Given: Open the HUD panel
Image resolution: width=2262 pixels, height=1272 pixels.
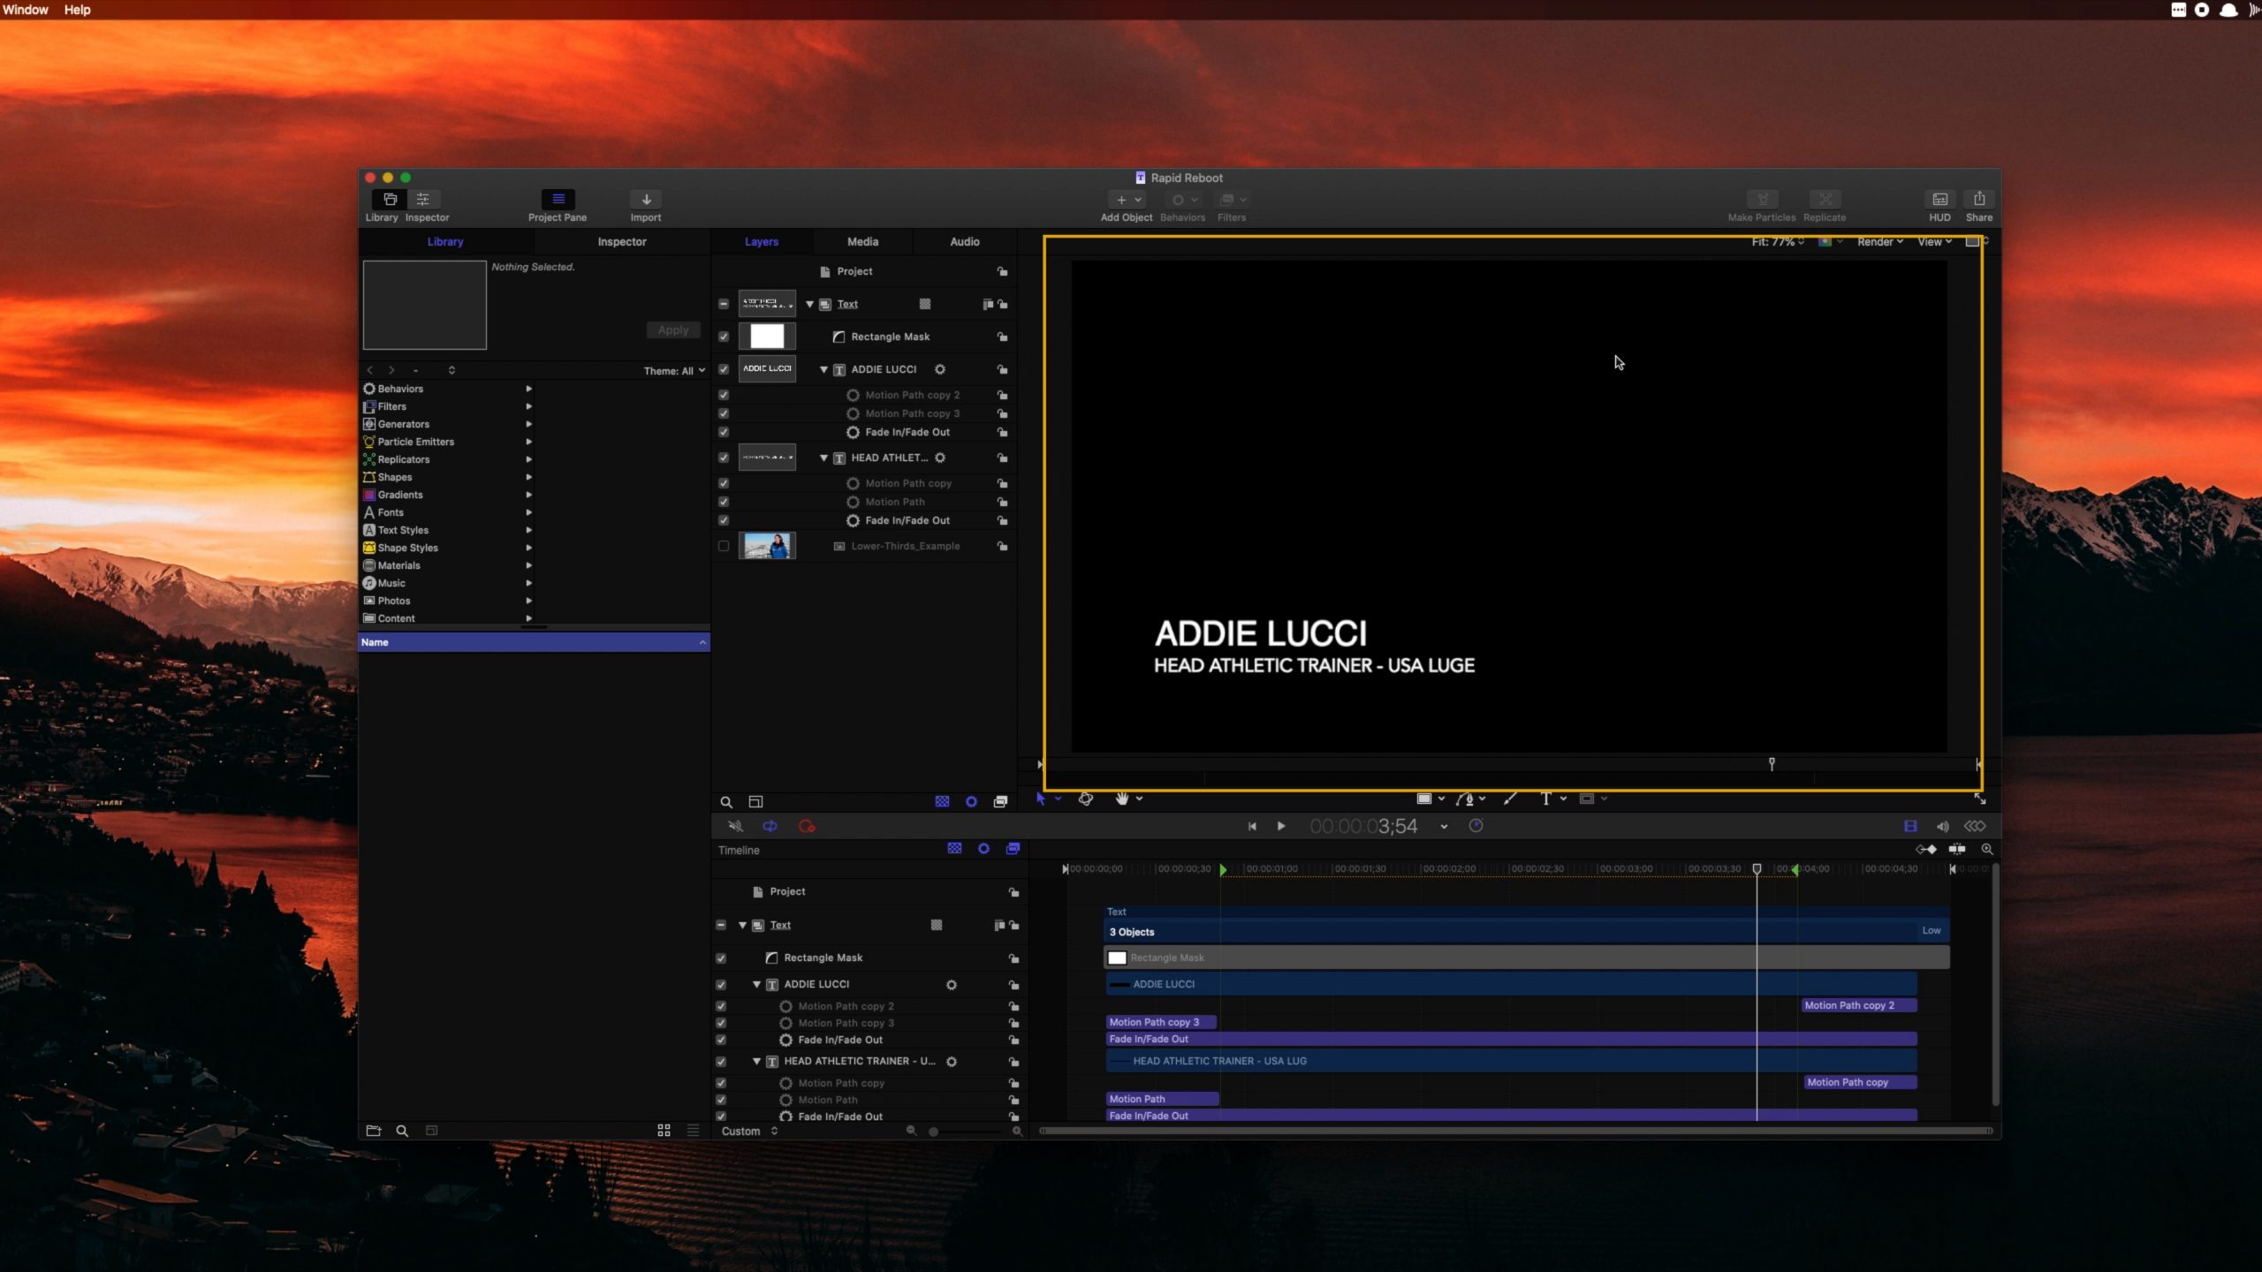Looking at the screenshot, I should (1939, 200).
